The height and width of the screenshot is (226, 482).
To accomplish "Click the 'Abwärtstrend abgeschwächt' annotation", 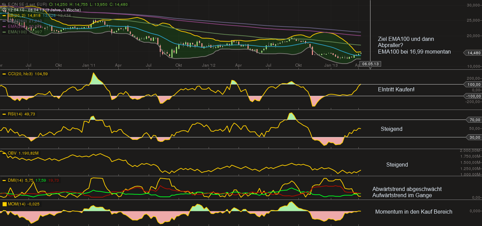I will tap(407, 189).
